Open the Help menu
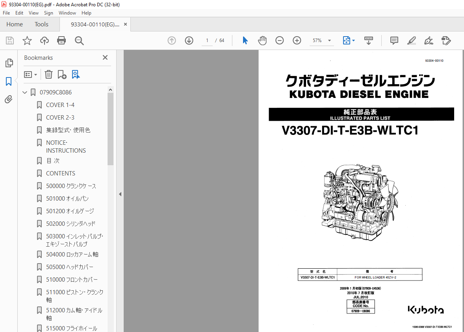This screenshot has height=332, width=464. click(86, 13)
